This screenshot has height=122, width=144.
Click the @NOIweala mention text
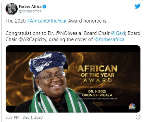tap(69, 33)
